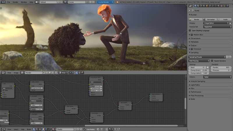Open the Texture properties tab (checkered icon)
This screenshot has width=233, height=131.
tap(222, 6)
